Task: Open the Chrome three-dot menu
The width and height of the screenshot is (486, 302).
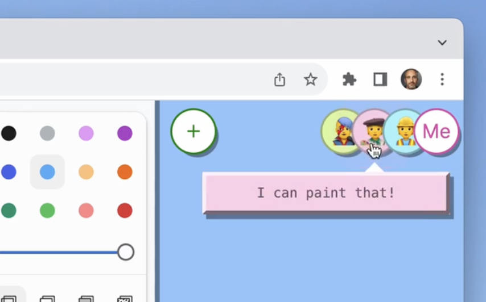Action: click(442, 79)
